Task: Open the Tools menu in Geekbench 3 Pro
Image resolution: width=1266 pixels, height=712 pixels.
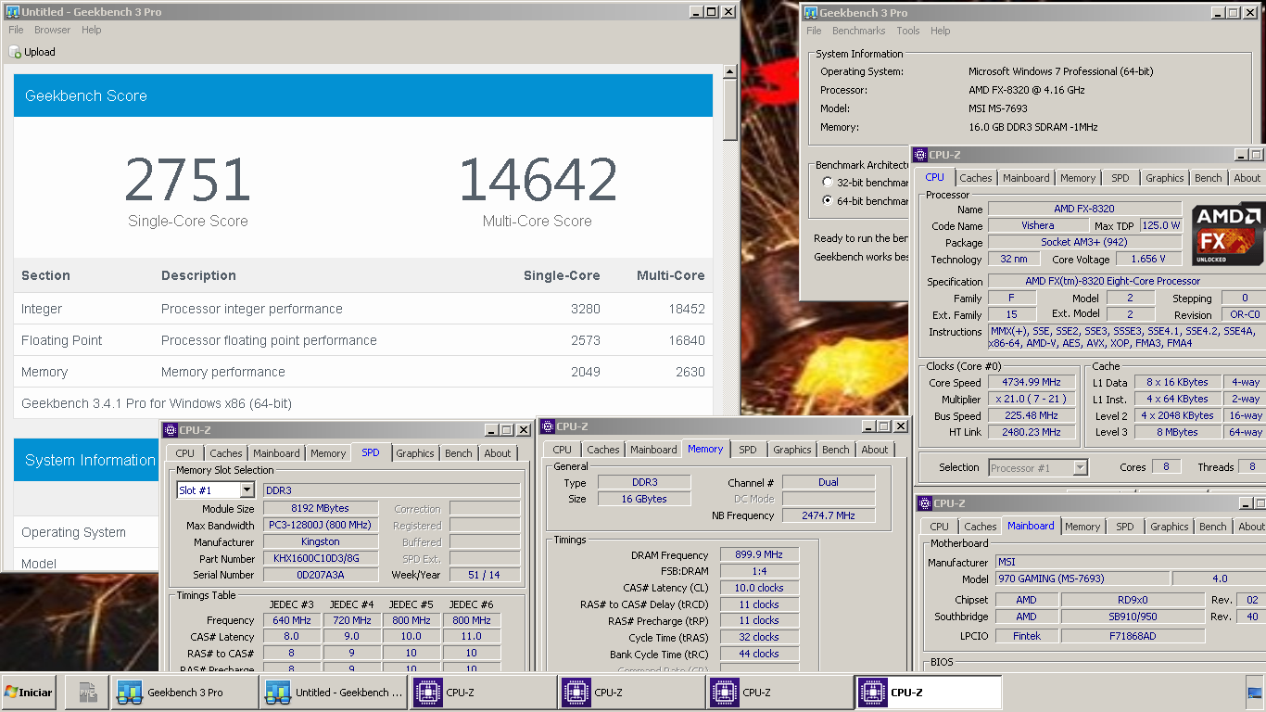Action: [908, 31]
